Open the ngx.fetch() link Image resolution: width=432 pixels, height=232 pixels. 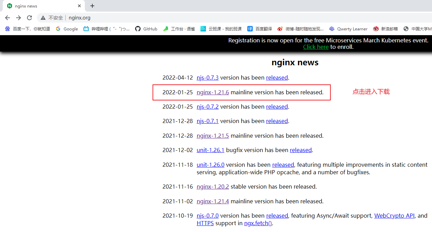click(258, 223)
